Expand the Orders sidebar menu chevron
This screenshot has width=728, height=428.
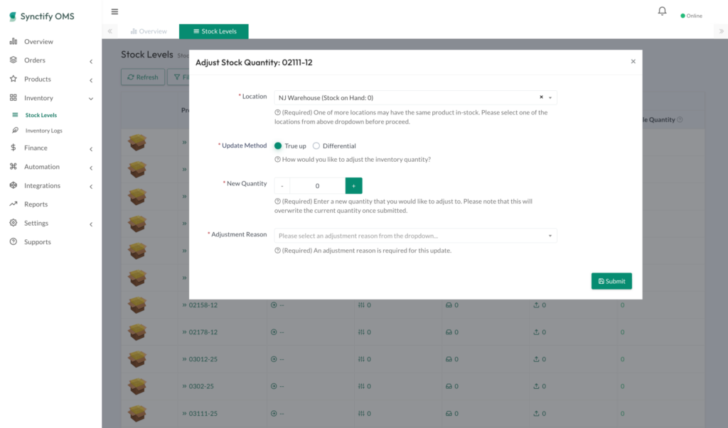coord(91,61)
